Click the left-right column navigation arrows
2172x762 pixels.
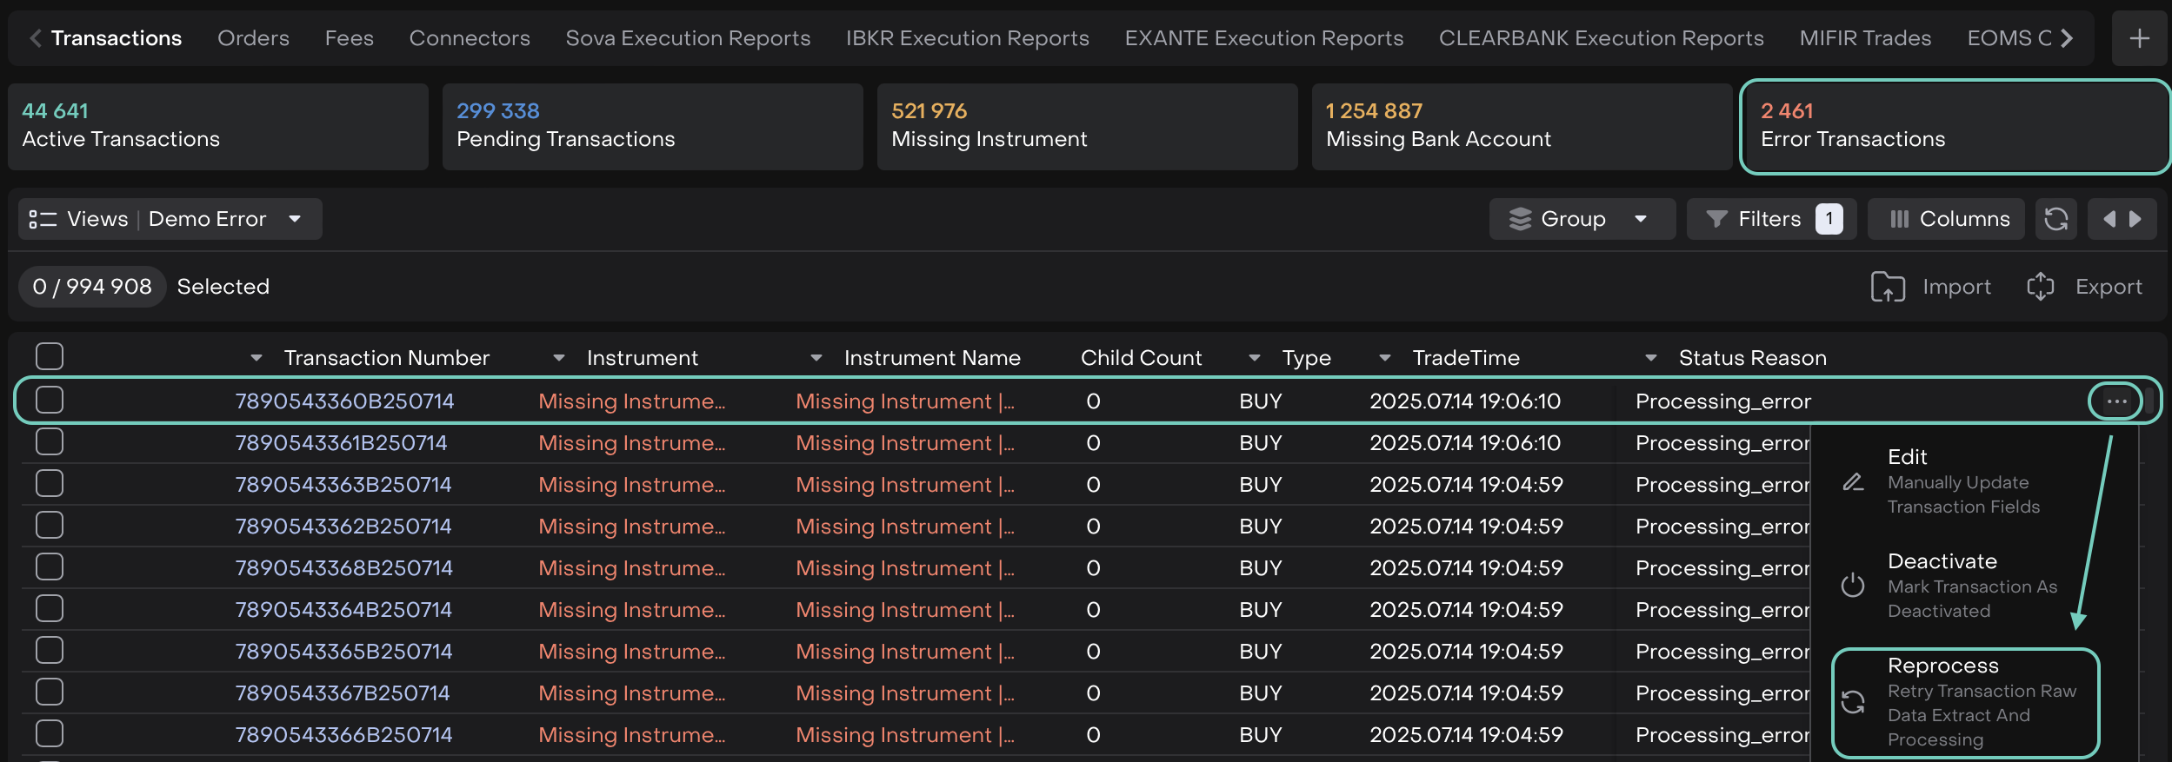point(2122,219)
